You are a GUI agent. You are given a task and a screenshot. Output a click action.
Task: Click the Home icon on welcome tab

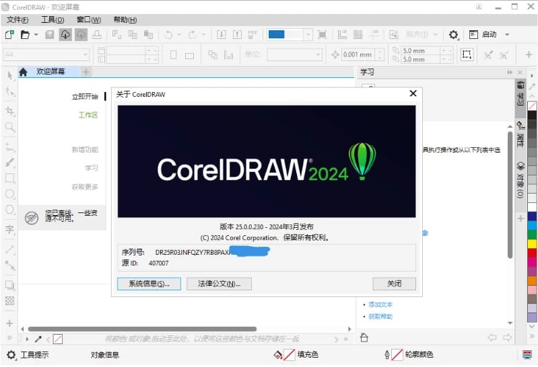[23, 72]
